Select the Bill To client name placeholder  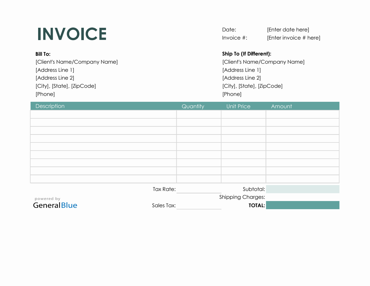[77, 62]
